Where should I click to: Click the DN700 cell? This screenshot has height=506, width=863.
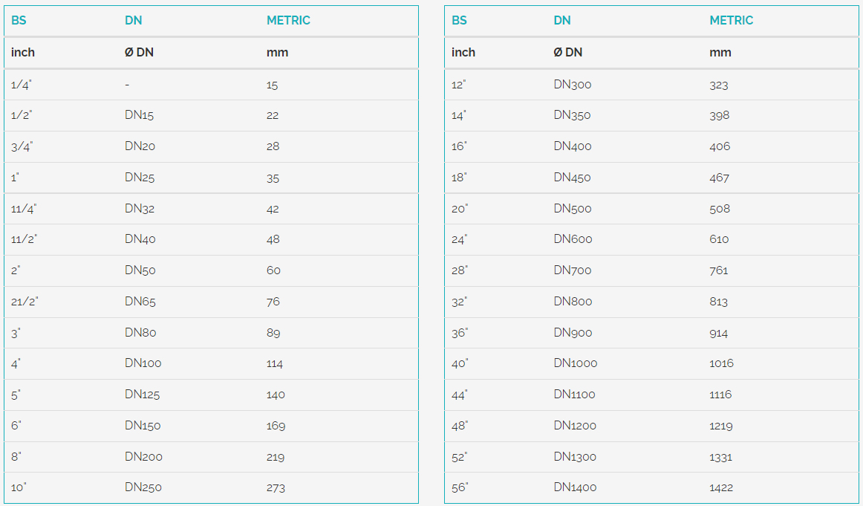click(573, 270)
